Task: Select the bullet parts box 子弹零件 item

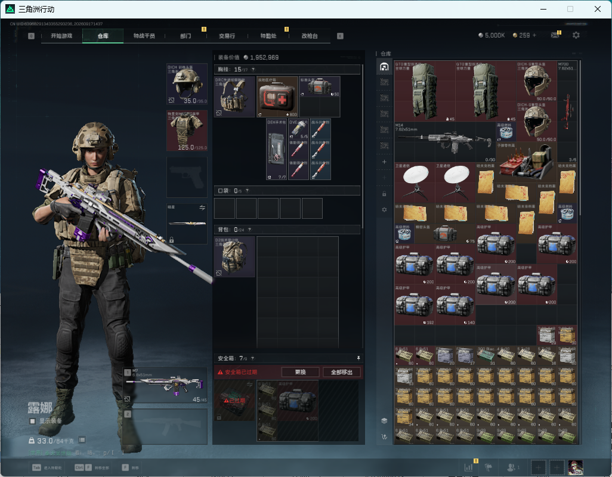Action: coord(526,163)
